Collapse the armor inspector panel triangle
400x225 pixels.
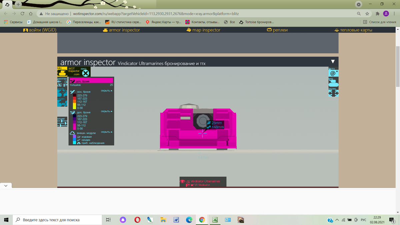(333, 62)
